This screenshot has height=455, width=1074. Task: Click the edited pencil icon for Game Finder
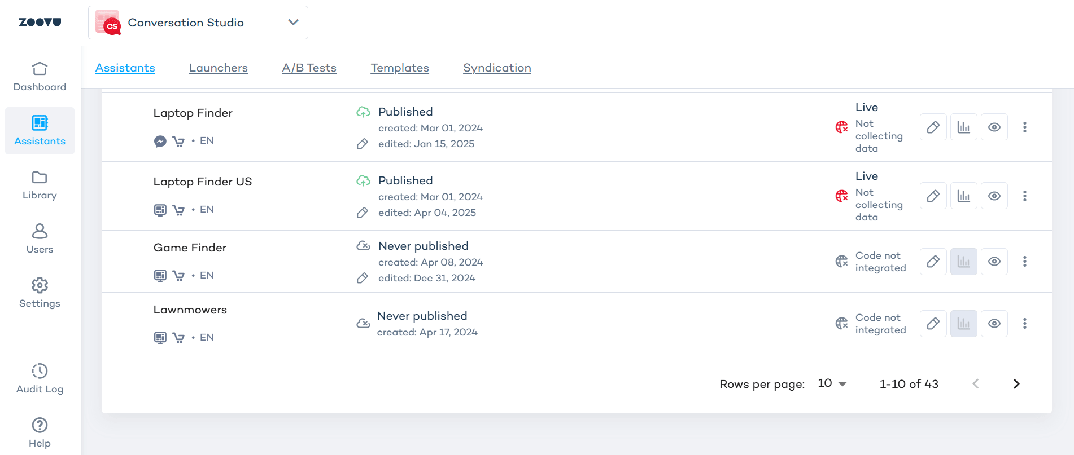coord(363,278)
